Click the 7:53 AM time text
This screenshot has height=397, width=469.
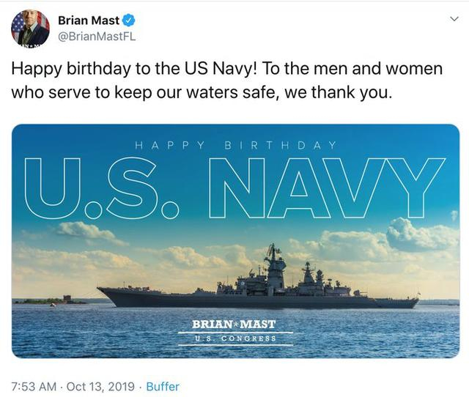(x=32, y=386)
